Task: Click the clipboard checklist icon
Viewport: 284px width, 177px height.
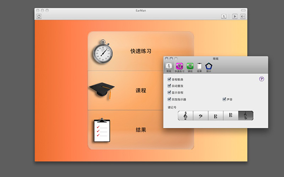Action: point(102,130)
